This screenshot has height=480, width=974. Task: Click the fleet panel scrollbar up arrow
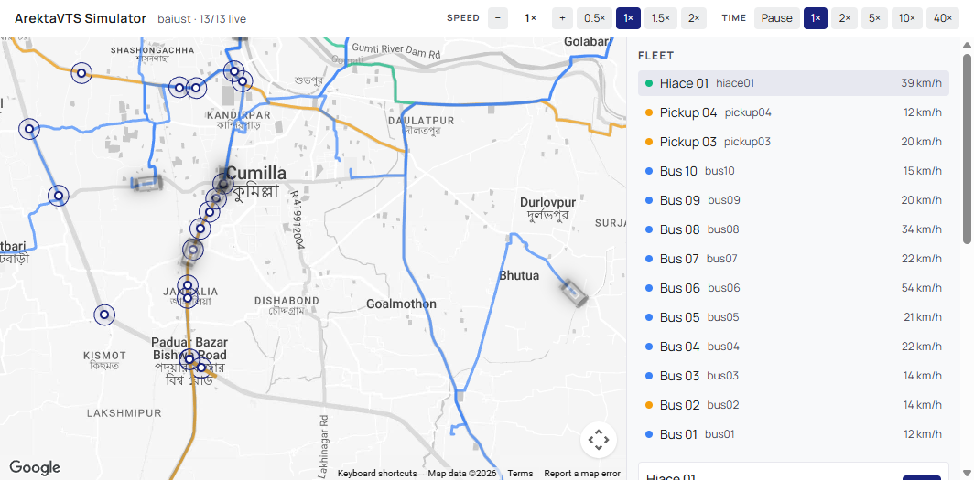(967, 45)
